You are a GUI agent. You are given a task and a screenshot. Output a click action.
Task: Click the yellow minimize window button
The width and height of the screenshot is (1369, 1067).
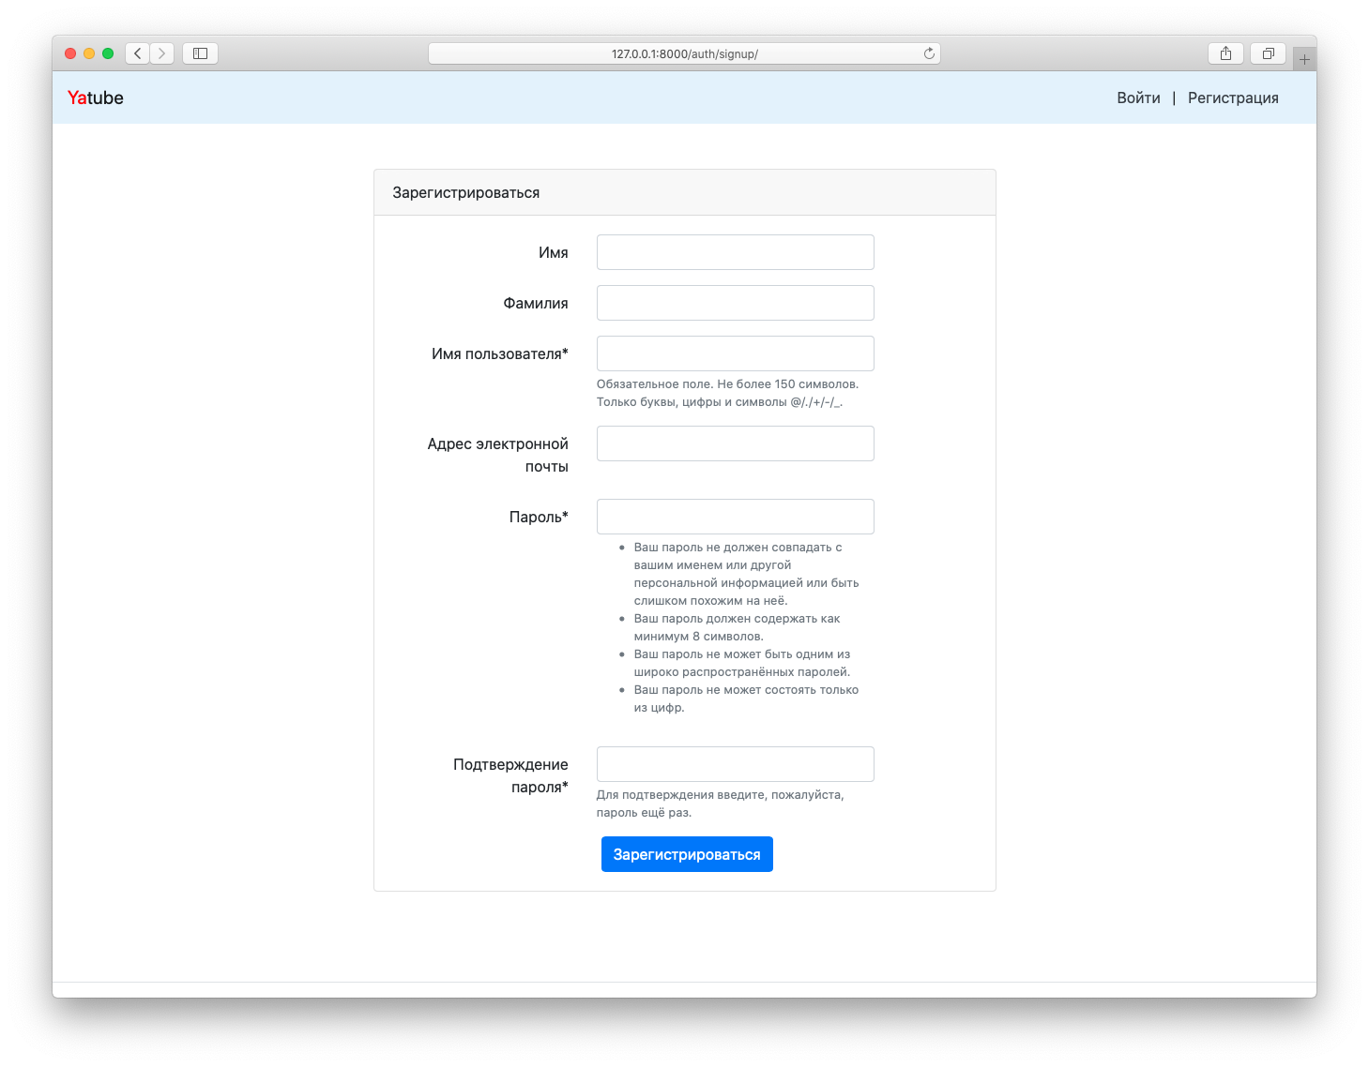point(89,53)
